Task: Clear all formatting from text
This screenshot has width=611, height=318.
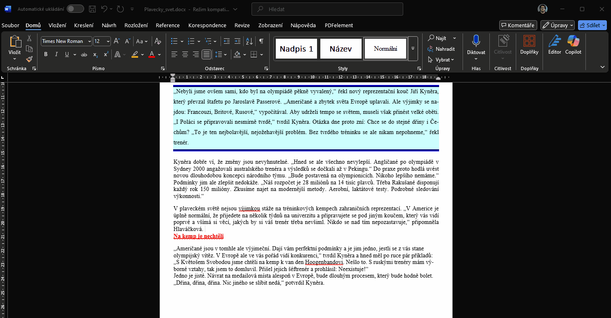Action: coord(157,41)
